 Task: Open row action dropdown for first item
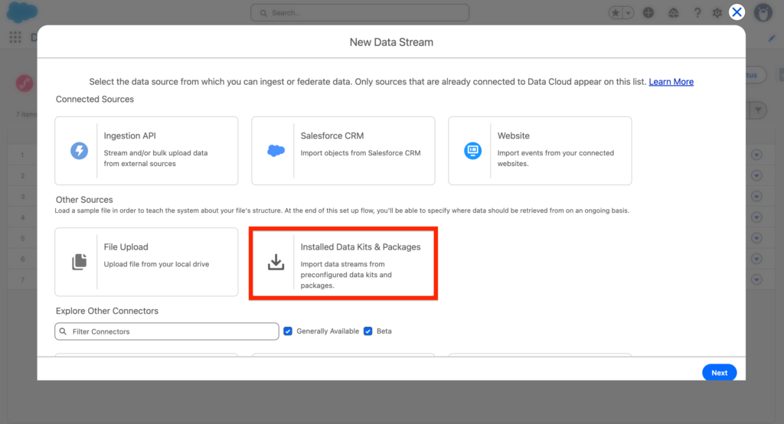coord(756,155)
